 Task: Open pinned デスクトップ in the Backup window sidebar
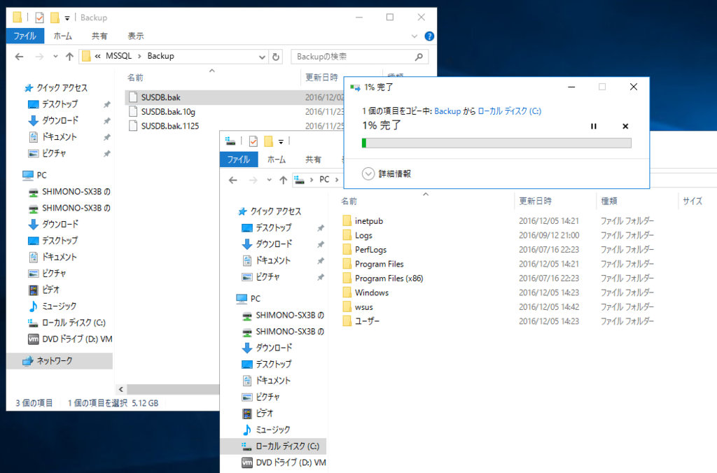tap(60, 104)
